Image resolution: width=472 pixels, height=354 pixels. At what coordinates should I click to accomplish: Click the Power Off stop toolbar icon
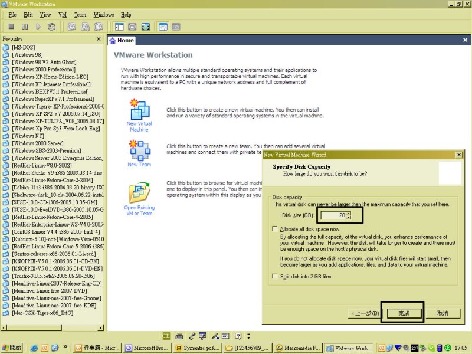pos(11,27)
